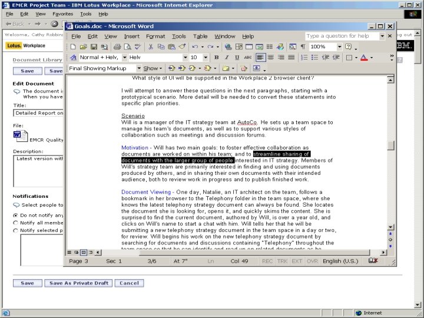Image resolution: width=424 pixels, height=318 pixels.
Task: Click the Undo arrow icon
Action: pyautogui.click(x=195, y=47)
